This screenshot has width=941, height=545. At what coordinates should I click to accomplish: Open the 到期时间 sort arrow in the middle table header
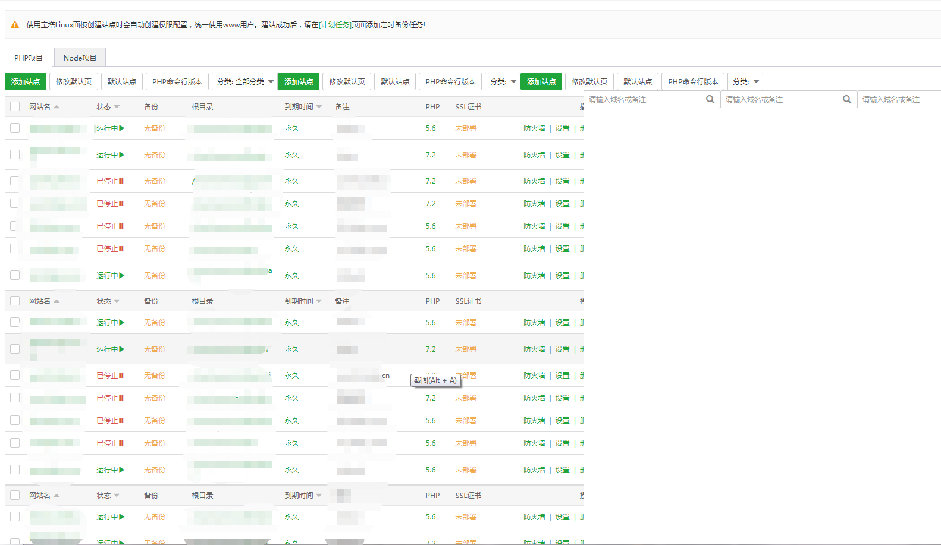point(319,301)
